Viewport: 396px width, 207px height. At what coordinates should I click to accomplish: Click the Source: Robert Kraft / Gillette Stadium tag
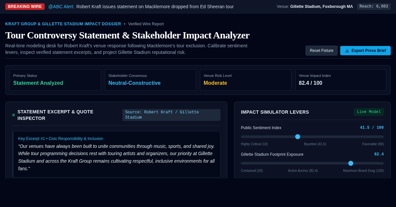point(171,115)
